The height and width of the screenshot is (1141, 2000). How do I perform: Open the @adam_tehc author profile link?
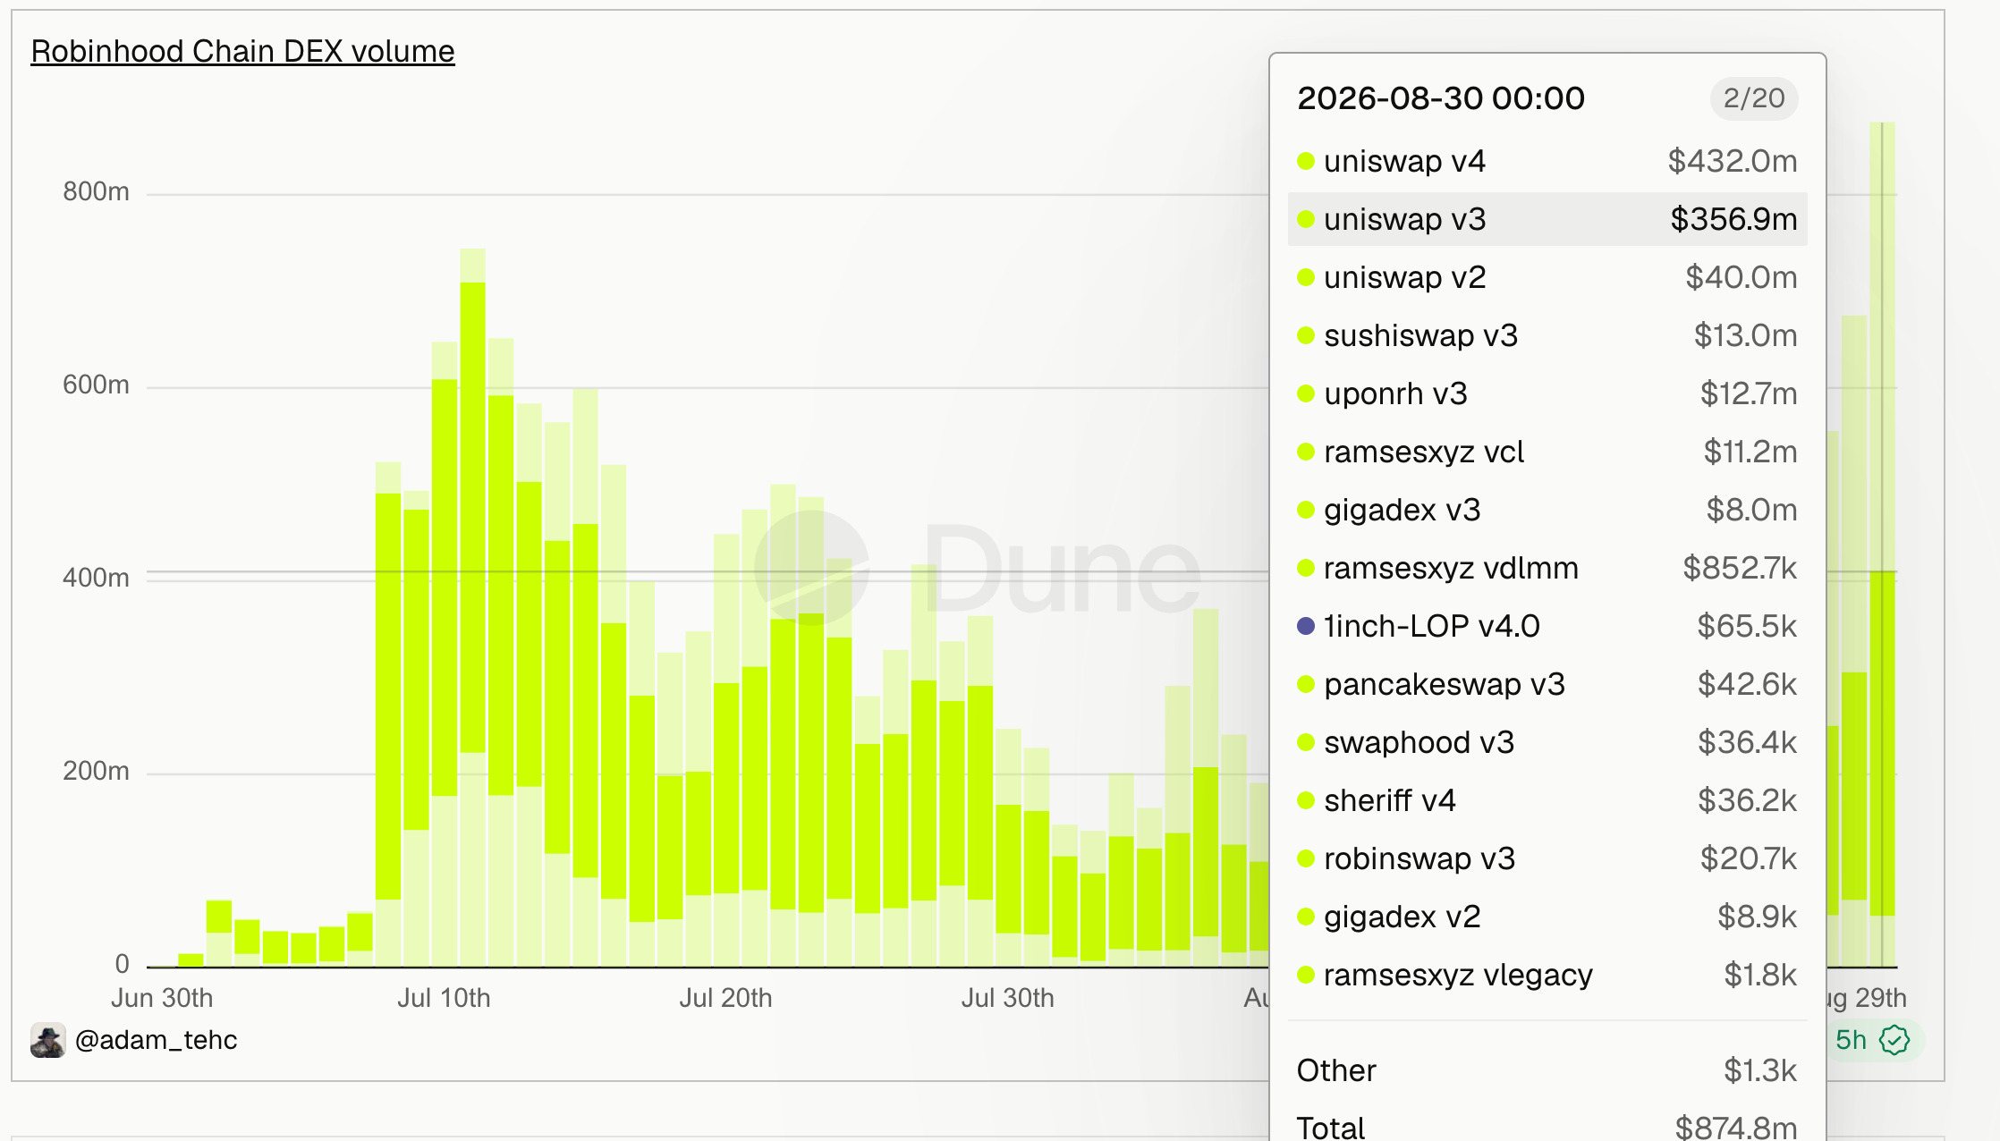coord(156,1040)
